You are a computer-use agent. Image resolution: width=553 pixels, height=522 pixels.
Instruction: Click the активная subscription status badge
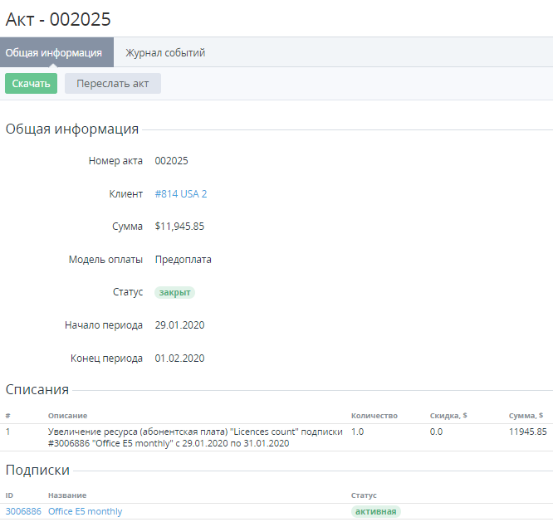(375, 511)
